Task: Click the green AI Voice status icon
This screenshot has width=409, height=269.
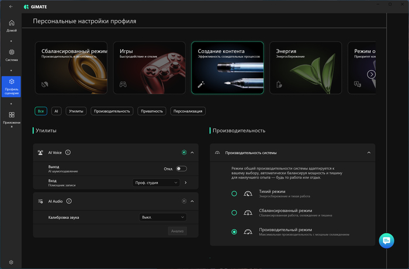Action: [x=184, y=152]
